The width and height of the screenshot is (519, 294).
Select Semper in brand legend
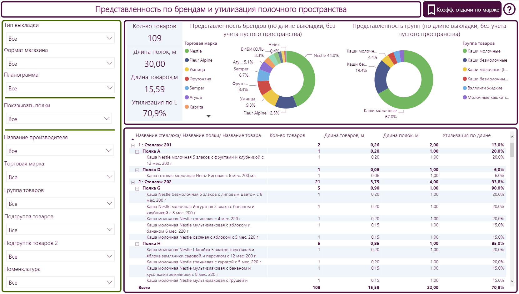[x=195, y=88]
